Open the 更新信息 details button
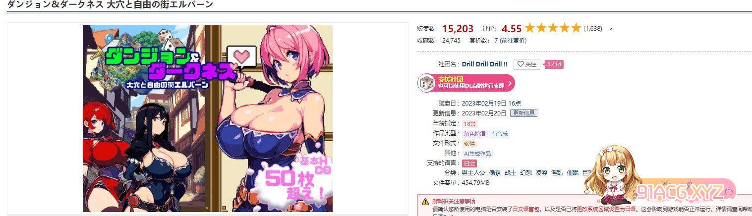This screenshot has width=752, height=216. [523, 113]
